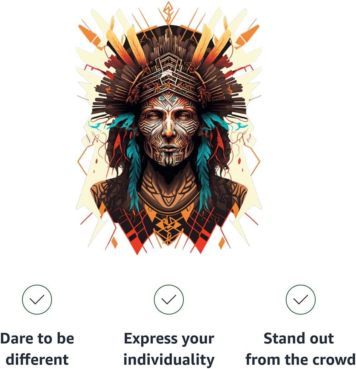Select the checkmark circle above Express your individuality

(x=169, y=299)
